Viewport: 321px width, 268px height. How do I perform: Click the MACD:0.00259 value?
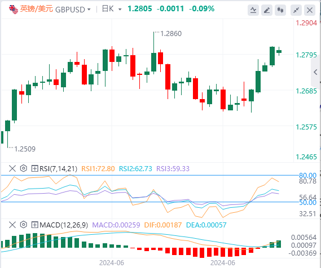pyautogui.click(x=116, y=225)
